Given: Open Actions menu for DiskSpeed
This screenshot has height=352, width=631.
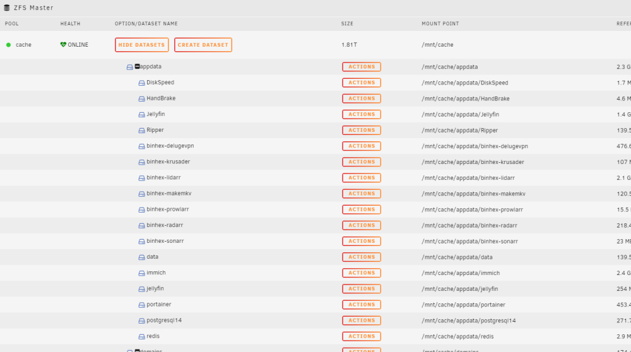Looking at the screenshot, I should (x=362, y=83).
